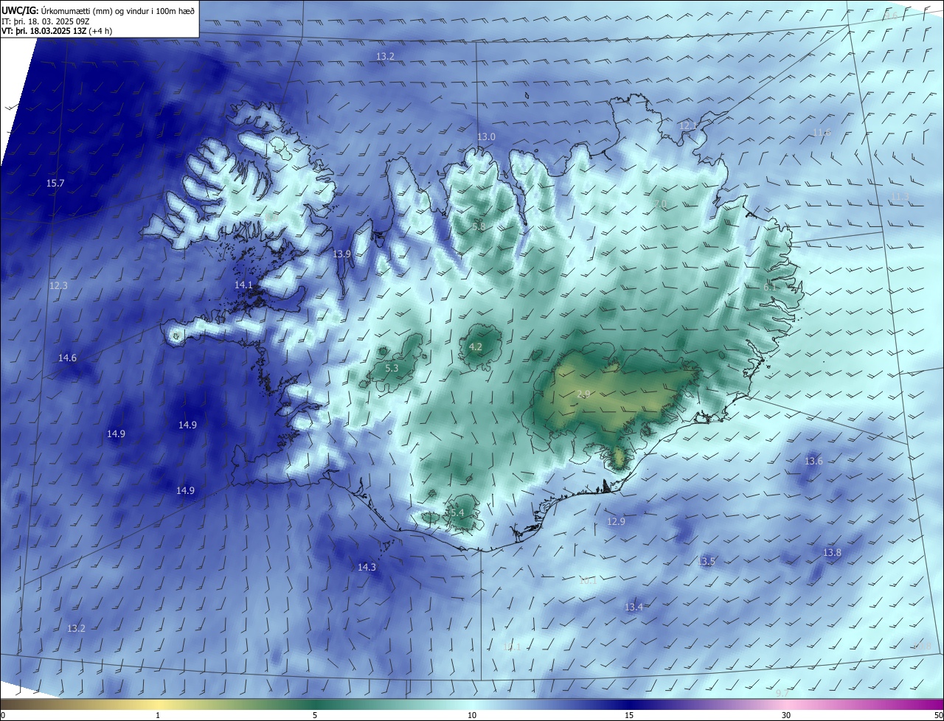Click the 13.4 value label on the map
This screenshot has height=721, width=944.
coord(634,607)
